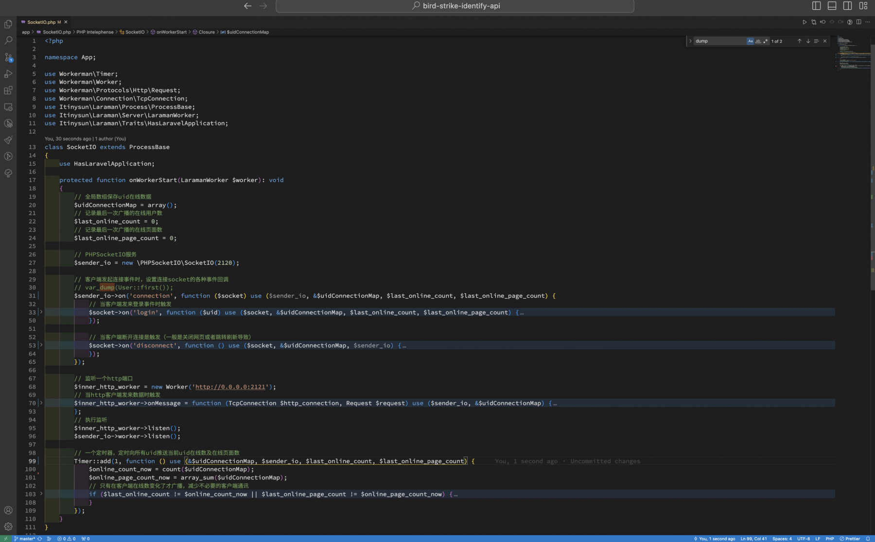Open Source Control view with badge

coord(8,57)
